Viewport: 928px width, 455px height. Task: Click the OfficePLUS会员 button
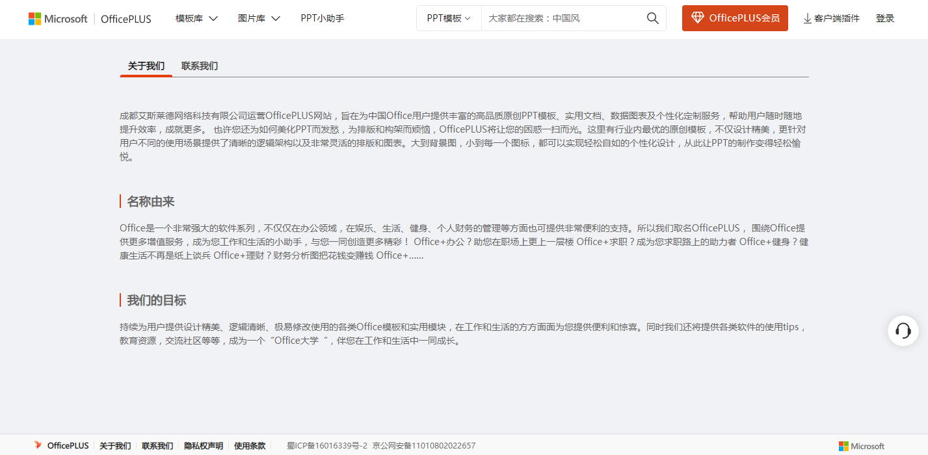(x=735, y=18)
